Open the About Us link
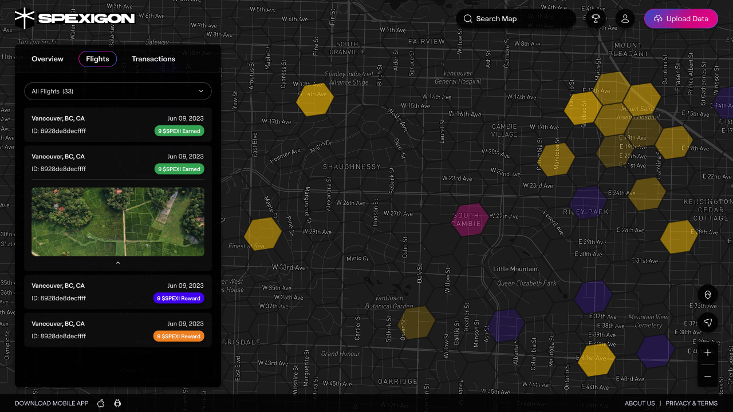The height and width of the screenshot is (412, 733). (640, 403)
